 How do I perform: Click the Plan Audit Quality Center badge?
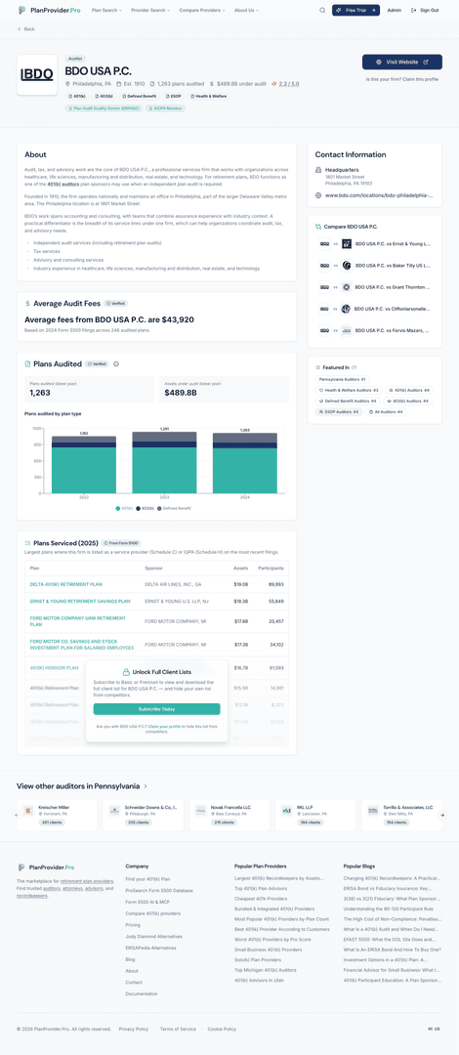pos(103,107)
